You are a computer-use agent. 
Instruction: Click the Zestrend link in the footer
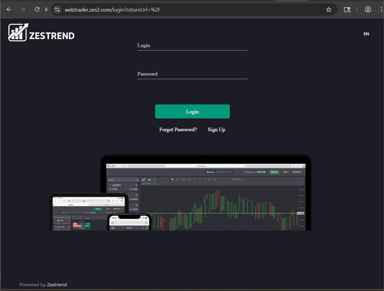point(57,284)
